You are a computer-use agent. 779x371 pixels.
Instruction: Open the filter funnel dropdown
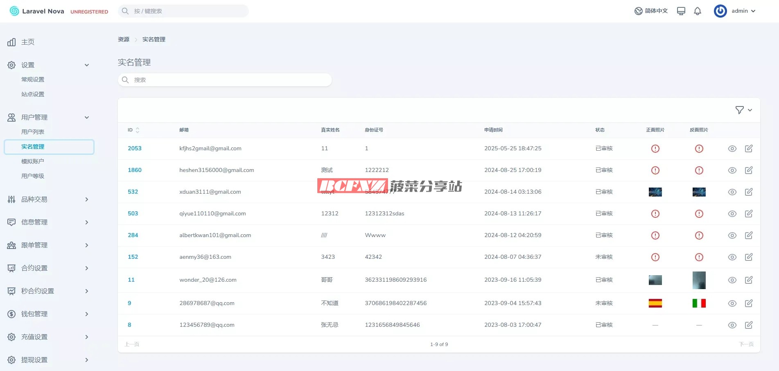tap(743, 110)
